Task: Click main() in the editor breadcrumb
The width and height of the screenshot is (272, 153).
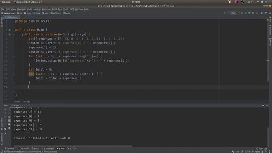Action: coord(27,102)
